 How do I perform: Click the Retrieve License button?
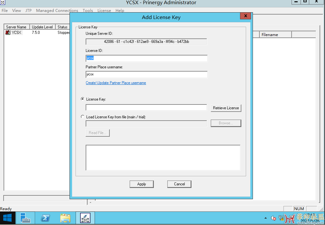tap(226, 108)
